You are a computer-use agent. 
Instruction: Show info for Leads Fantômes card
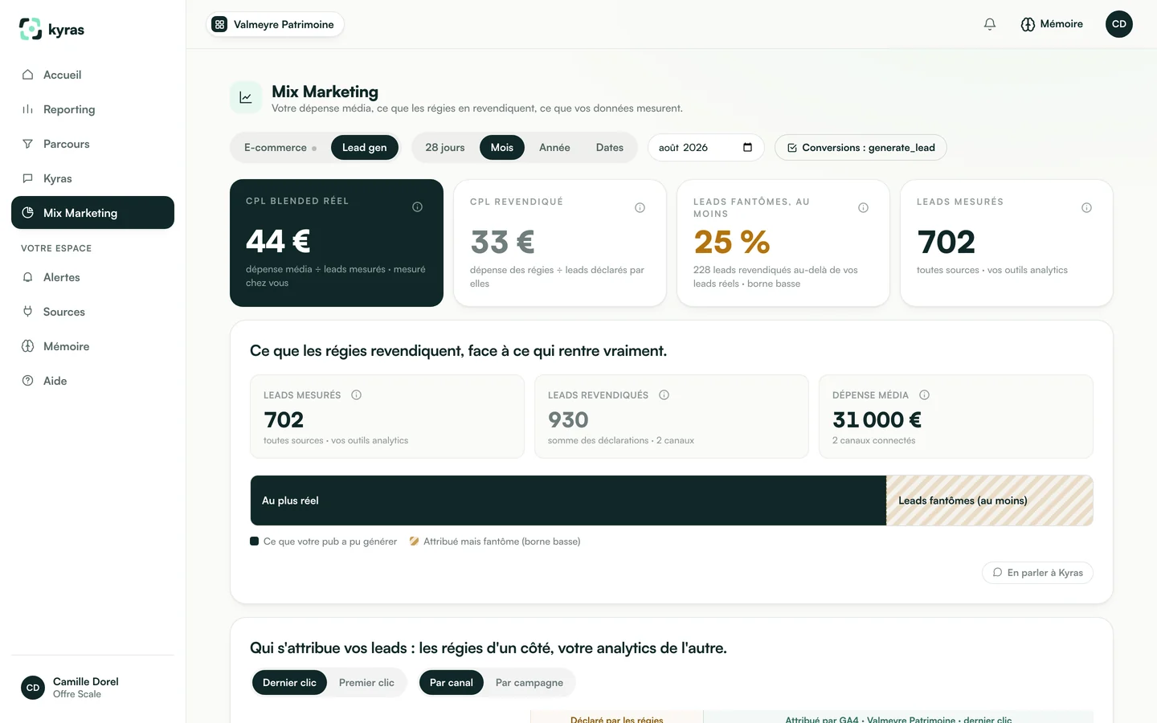863,208
